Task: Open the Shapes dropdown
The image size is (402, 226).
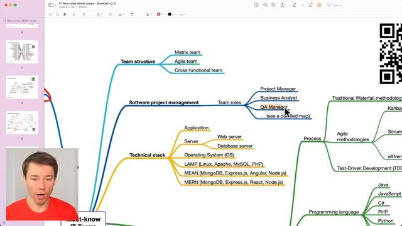Action: 100,14
